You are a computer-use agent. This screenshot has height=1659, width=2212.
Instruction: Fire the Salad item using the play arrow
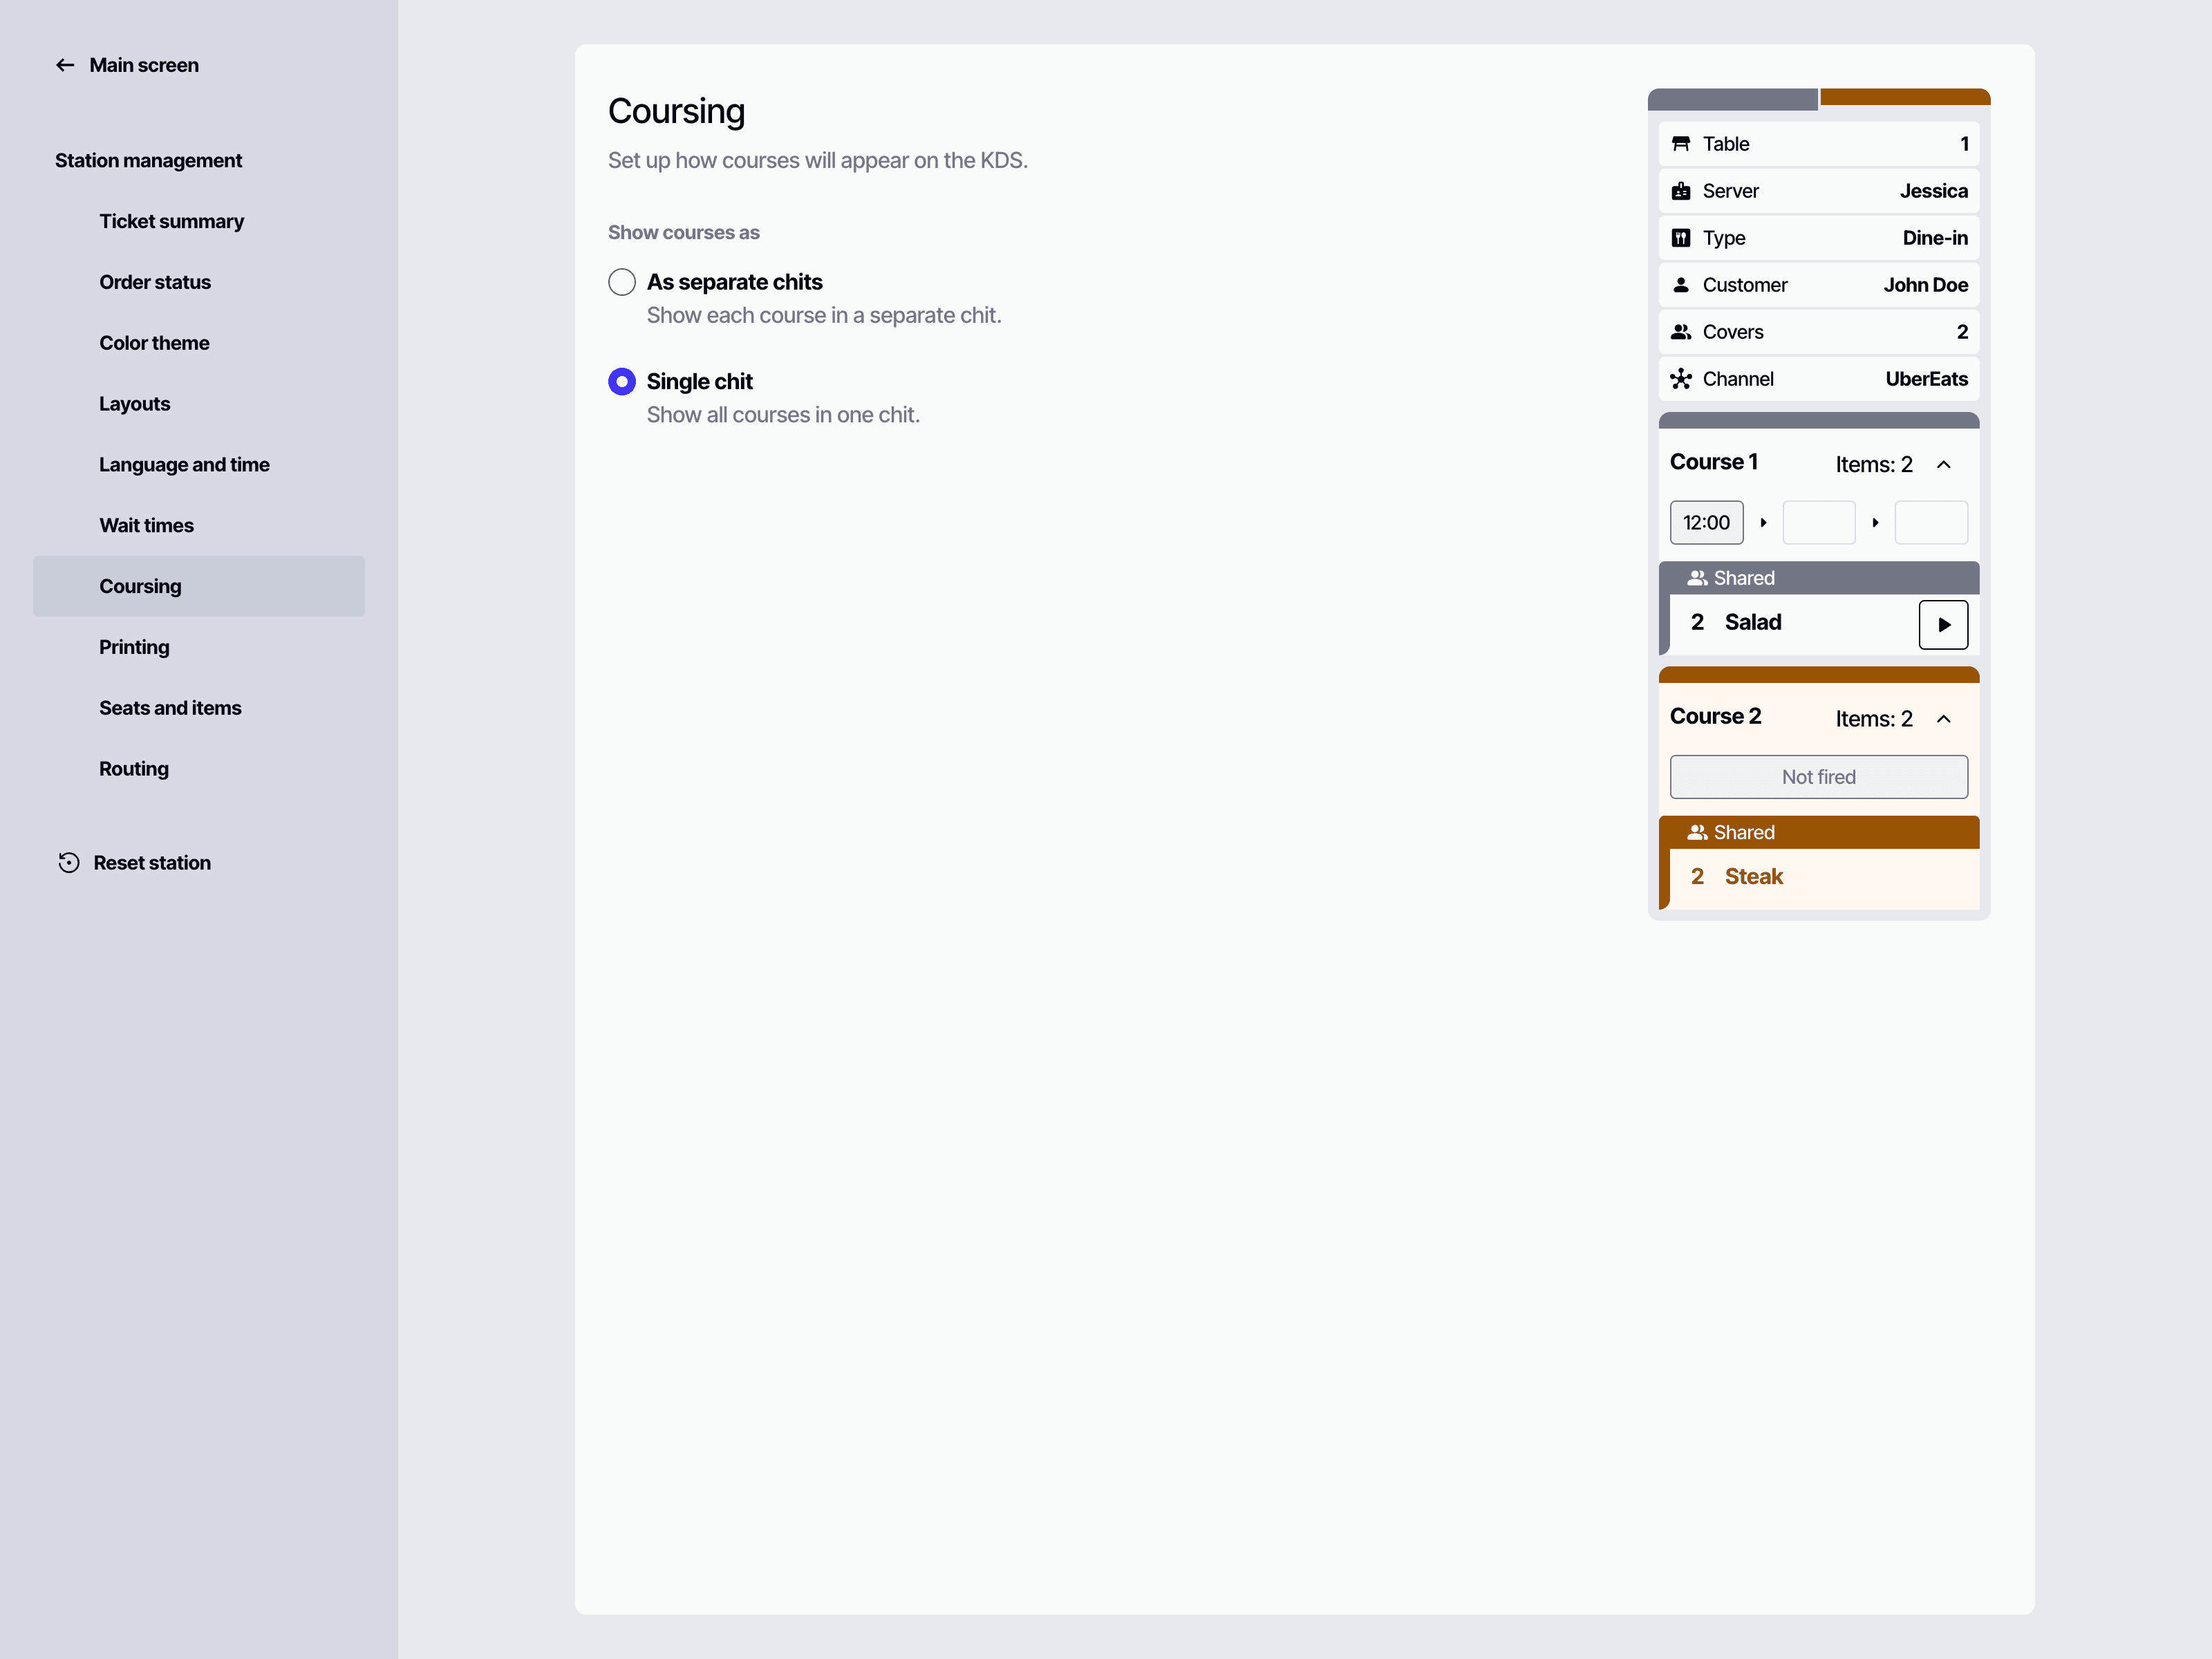[1944, 624]
